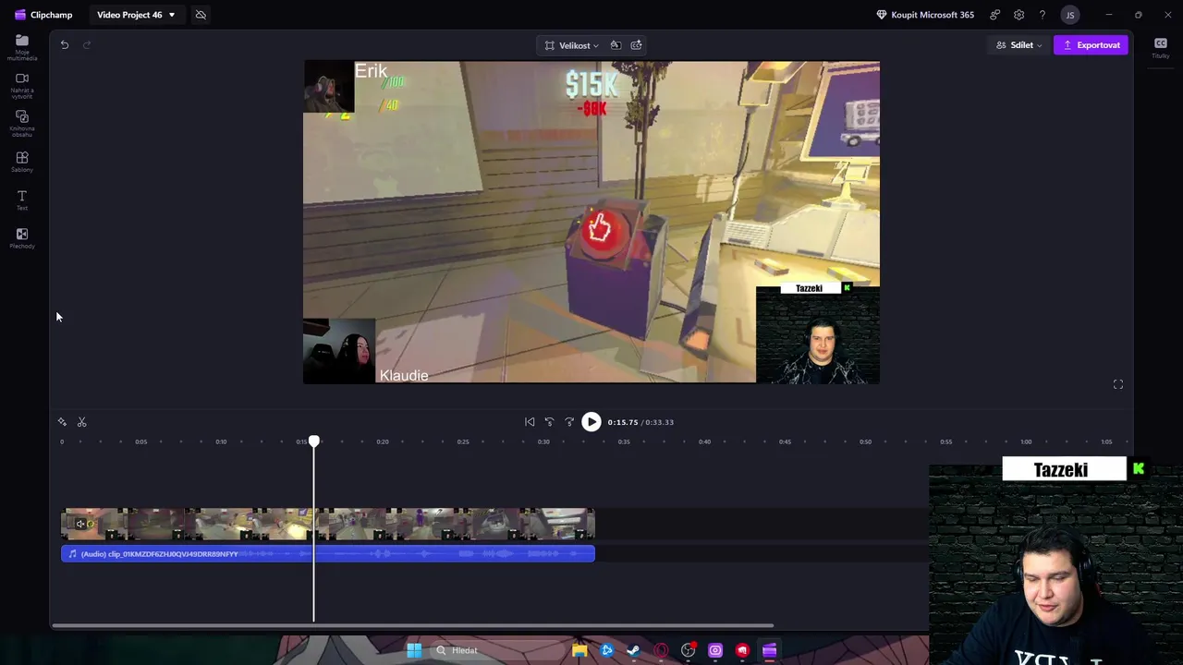Open the help question mark icon

(x=1043, y=15)
